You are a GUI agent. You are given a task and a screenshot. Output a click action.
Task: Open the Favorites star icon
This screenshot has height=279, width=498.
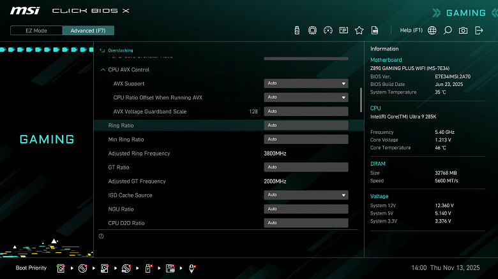359,30
